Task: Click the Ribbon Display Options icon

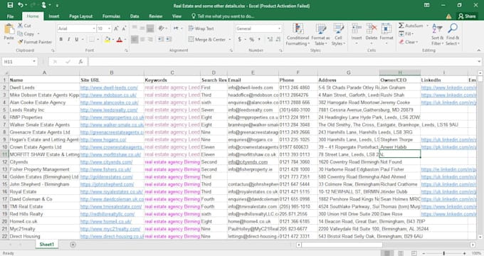Action: pyautogui.click(x=426, y=5)
